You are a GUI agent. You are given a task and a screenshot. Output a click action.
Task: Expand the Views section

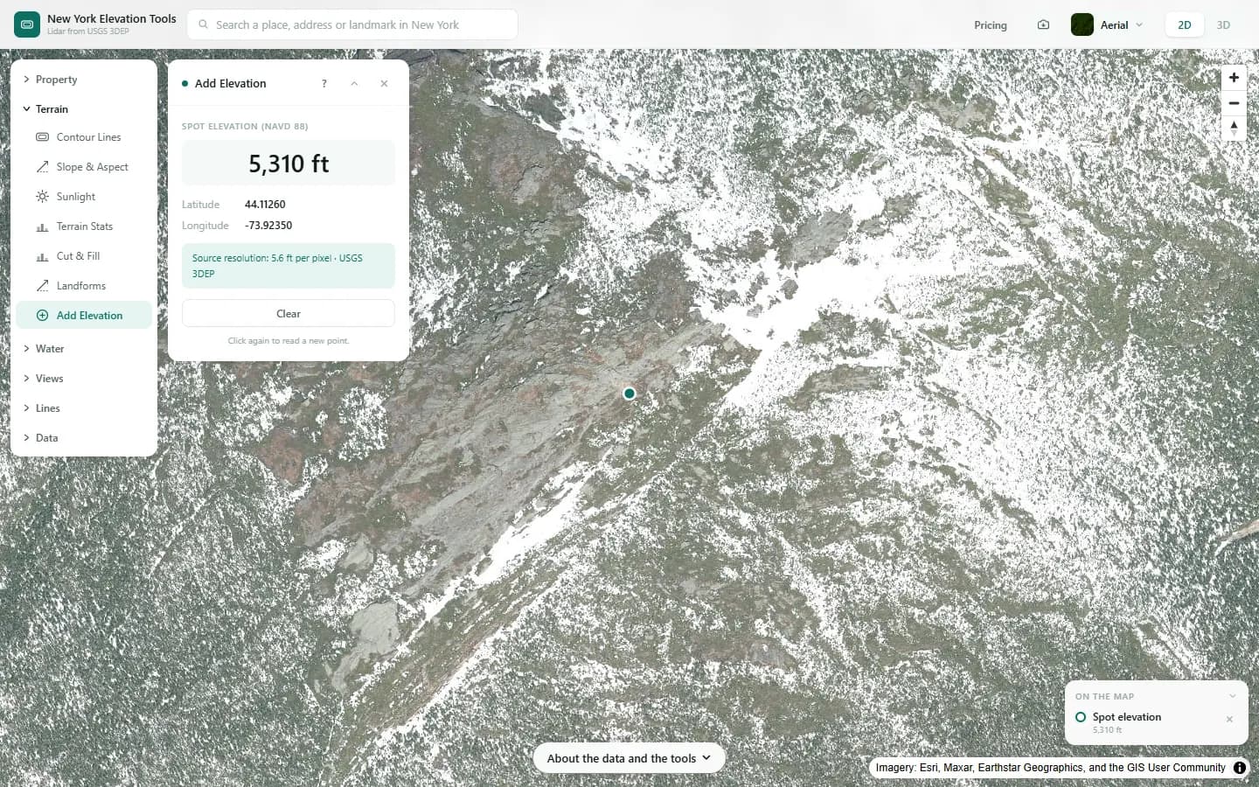[84, 379]
